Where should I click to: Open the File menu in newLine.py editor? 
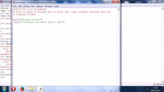pyautogui.click(x=15, y=6)
